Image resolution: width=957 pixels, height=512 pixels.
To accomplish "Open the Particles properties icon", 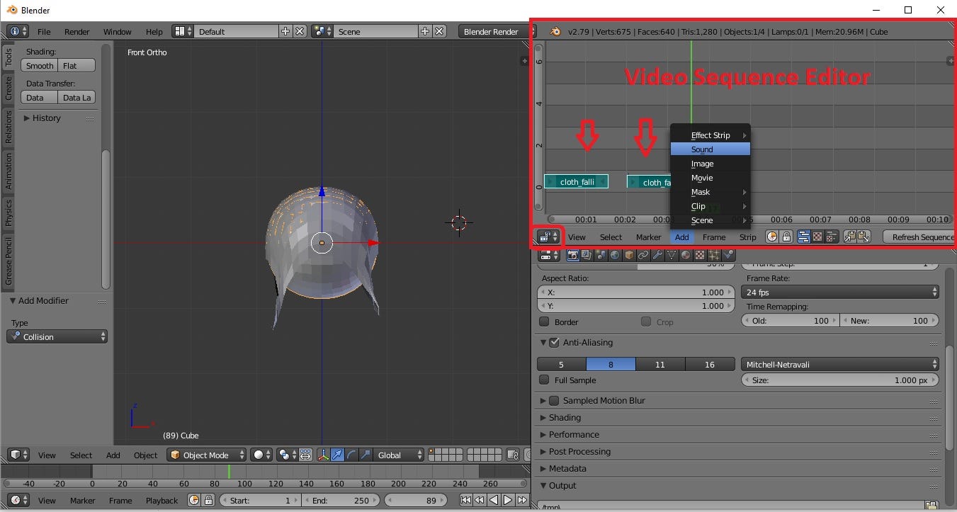I will tap(714, 255).
